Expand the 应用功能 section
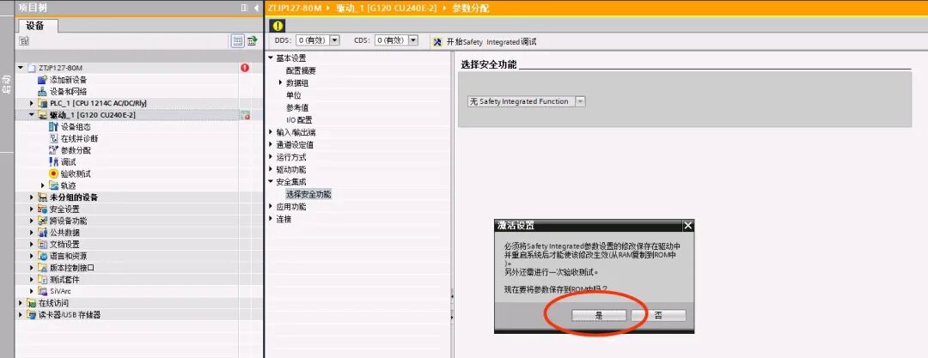 point(271,207)
